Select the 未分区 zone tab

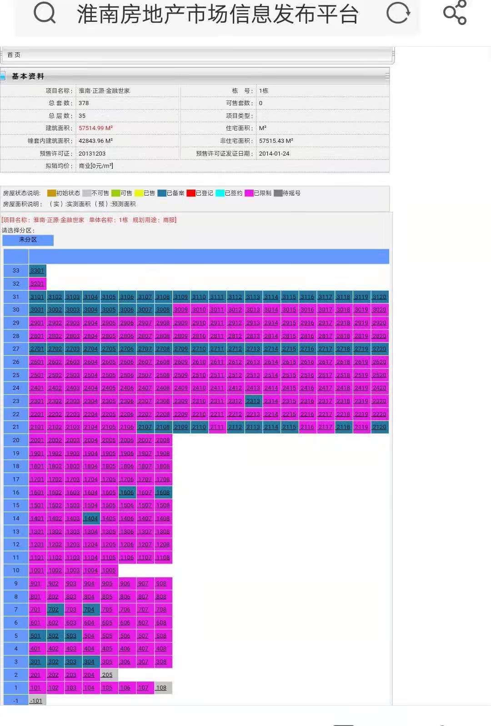(x=28, y=240)
